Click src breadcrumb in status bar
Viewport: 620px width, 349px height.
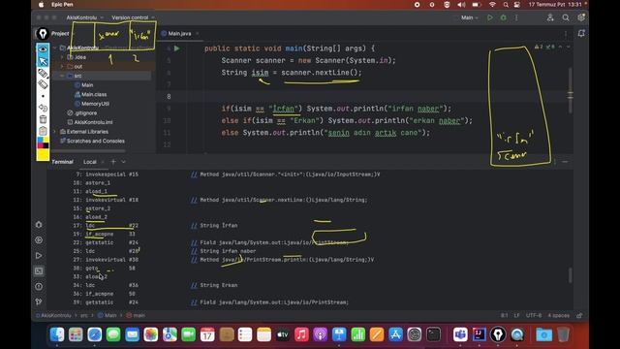coord(84,315)
